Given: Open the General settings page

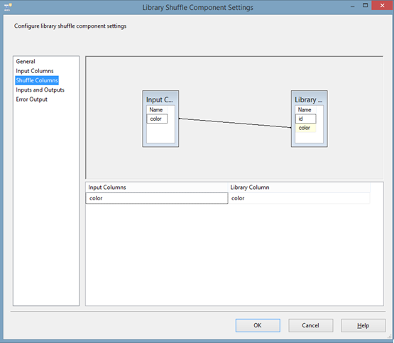Looking at the screenshot, I should coord(26,61).
